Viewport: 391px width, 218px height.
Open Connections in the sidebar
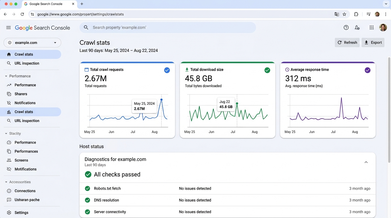(30, 191)
